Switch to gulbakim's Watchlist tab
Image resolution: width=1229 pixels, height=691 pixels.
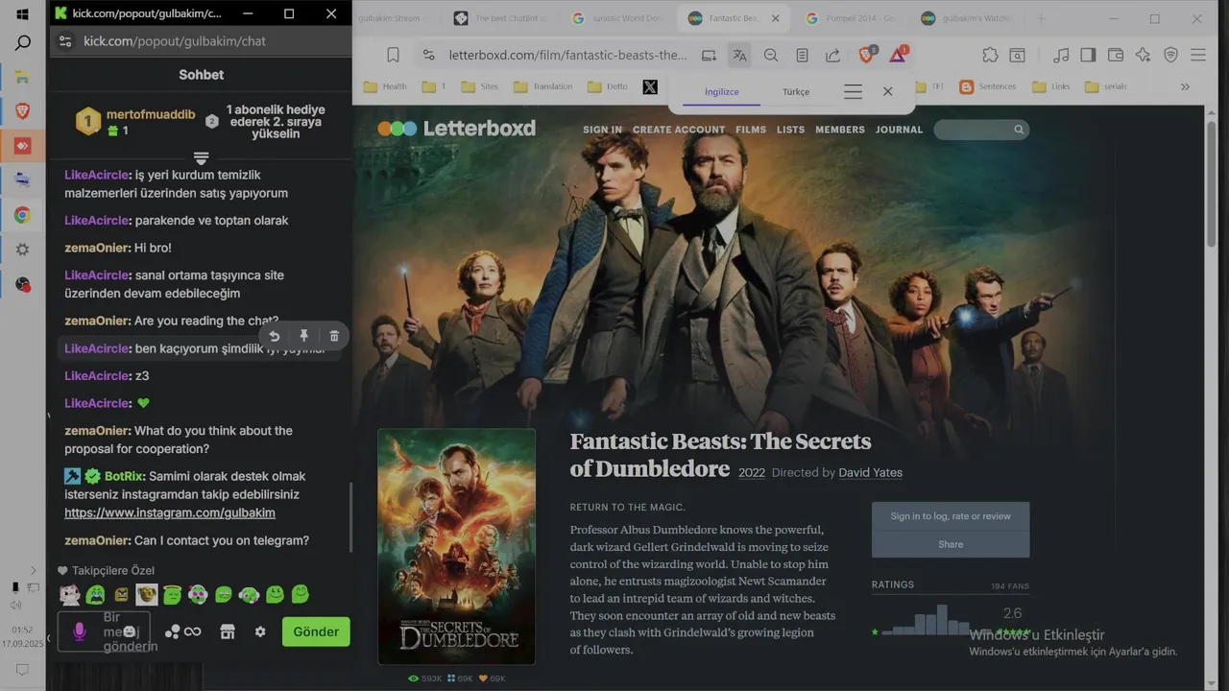[968, 18]
